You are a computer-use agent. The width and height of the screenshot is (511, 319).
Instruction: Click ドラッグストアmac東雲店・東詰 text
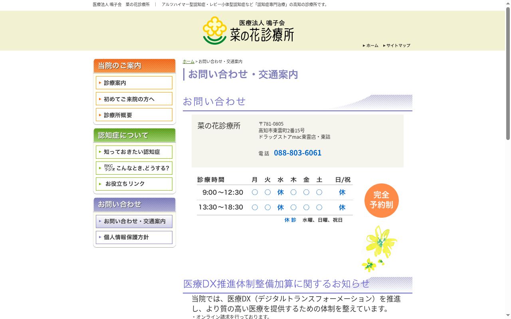(x=295, y=137)
